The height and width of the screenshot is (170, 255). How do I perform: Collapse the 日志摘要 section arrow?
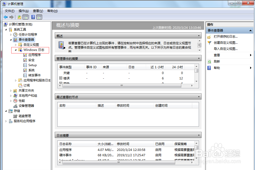[x=199, y=135]
